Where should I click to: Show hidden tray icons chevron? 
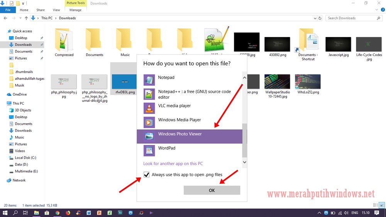click(x=319, y=213)
